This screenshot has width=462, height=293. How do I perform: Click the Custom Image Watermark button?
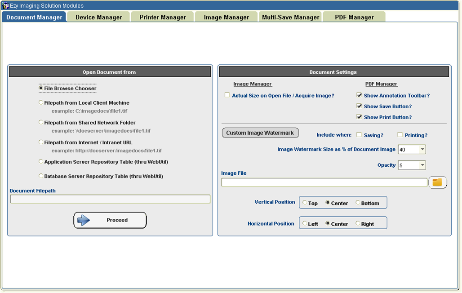(260, 133)
